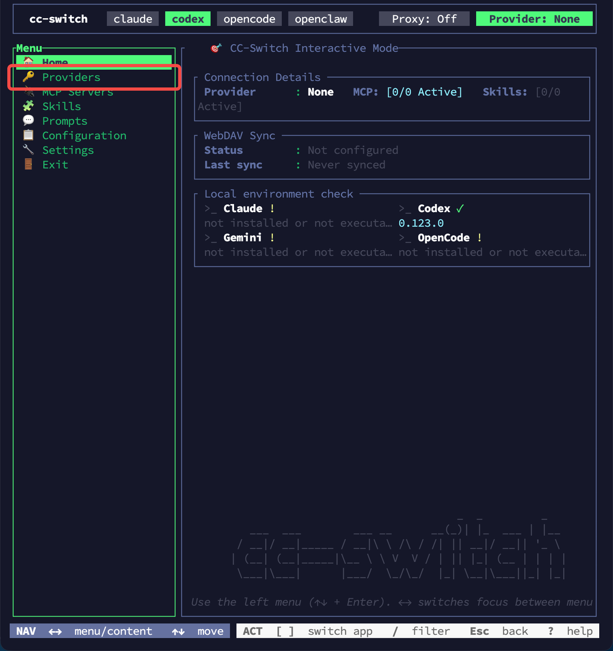613x651 pixels.
Task: Click the wrench icon beside Settings
Action: click(28, 150)
